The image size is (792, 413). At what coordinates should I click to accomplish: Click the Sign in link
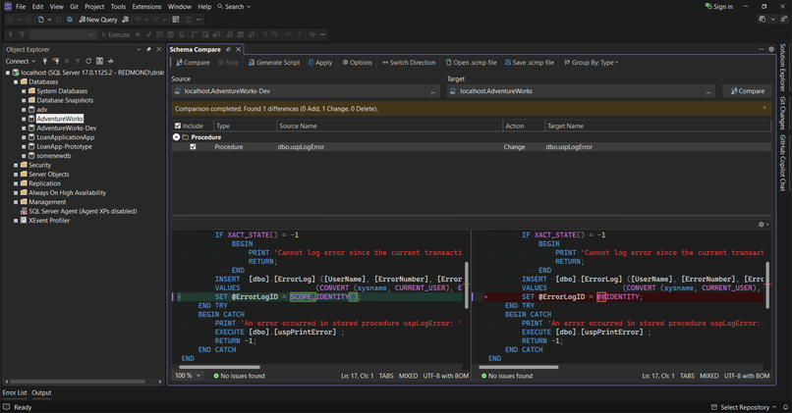(718, 7)
